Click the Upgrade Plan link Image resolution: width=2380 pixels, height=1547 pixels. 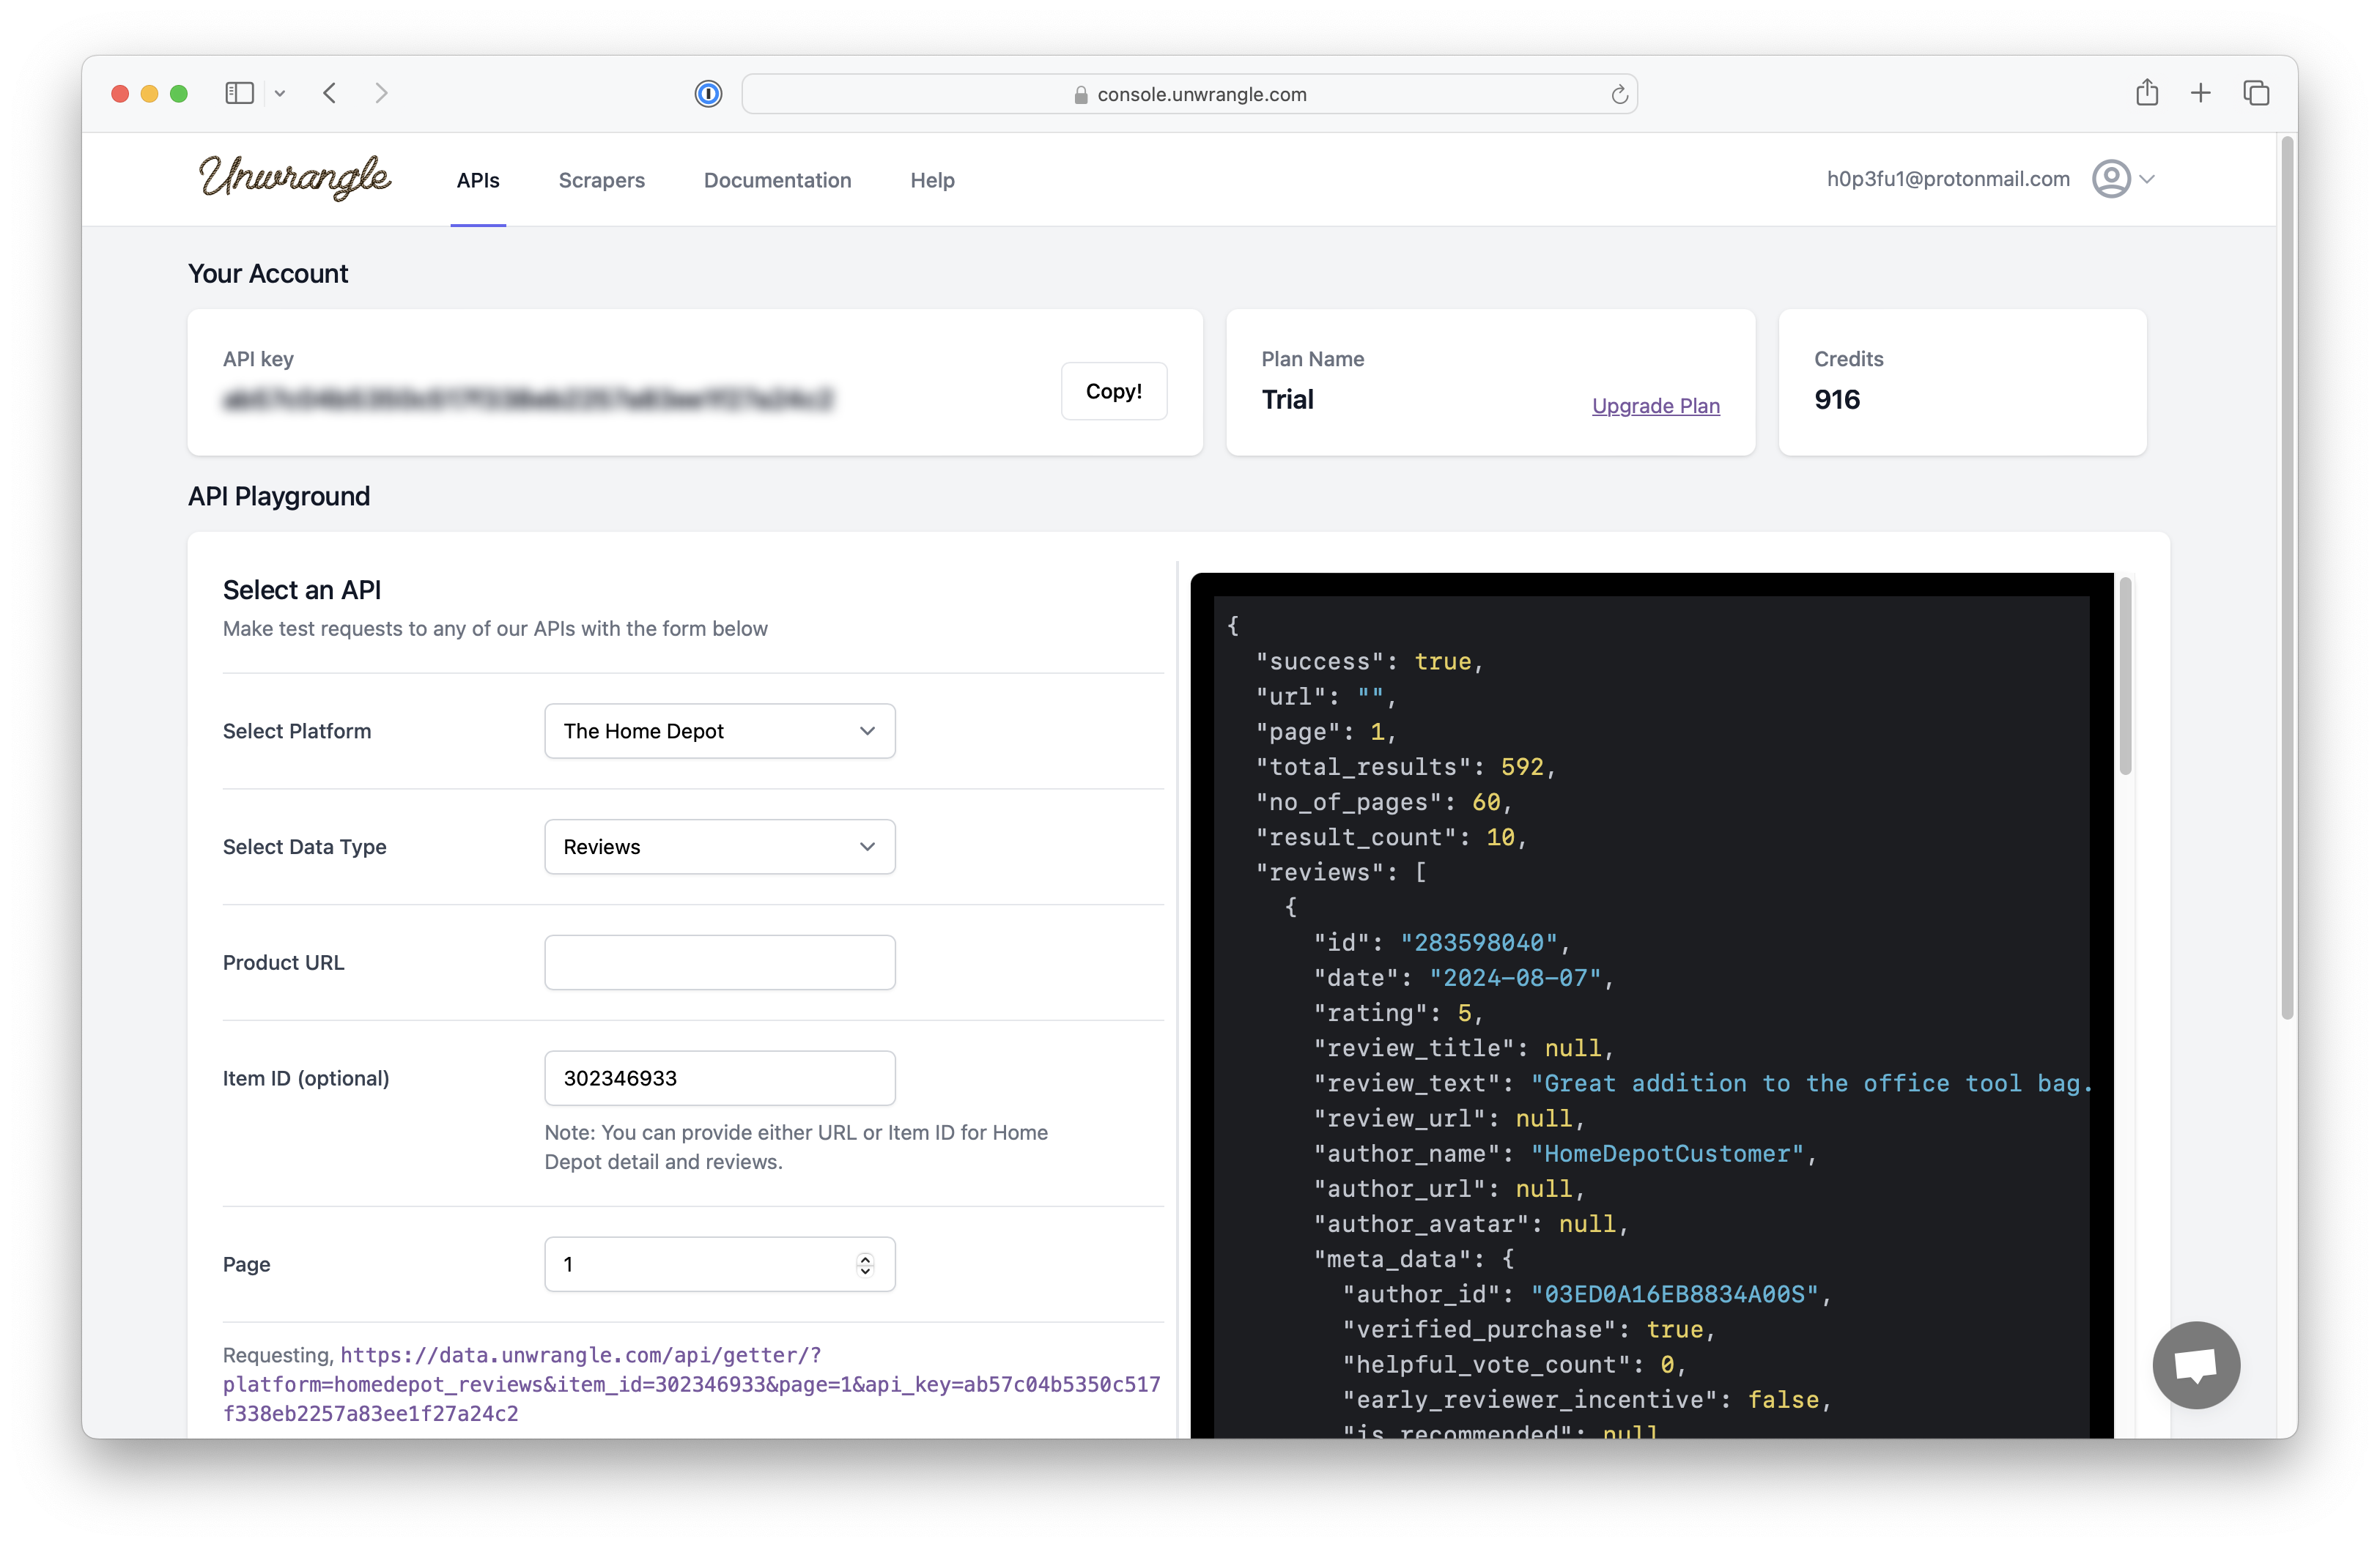tap(1655, 406)
